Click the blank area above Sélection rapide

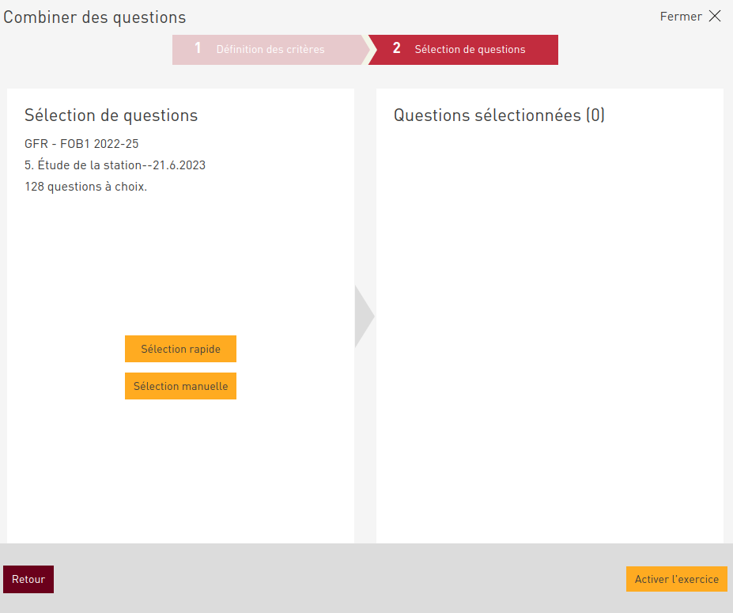pyautogui.click(x=180, y=269)
